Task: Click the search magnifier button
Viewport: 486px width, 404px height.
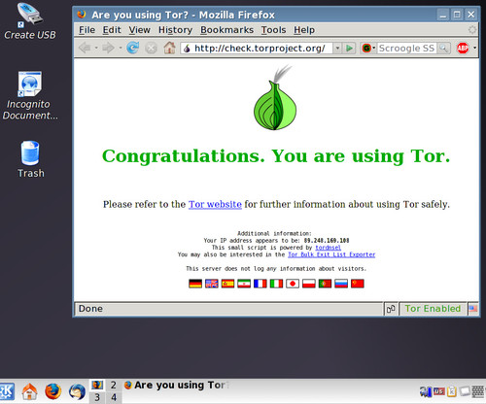Action: pyautogui.click(x=443, y=49)
